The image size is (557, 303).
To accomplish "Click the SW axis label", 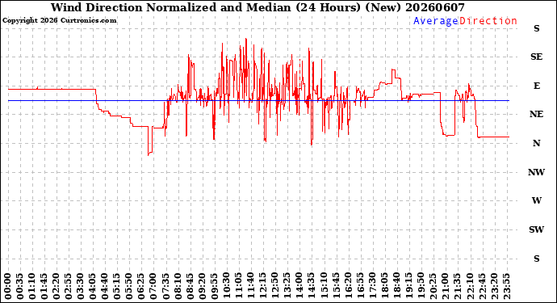I will (537, 229).
